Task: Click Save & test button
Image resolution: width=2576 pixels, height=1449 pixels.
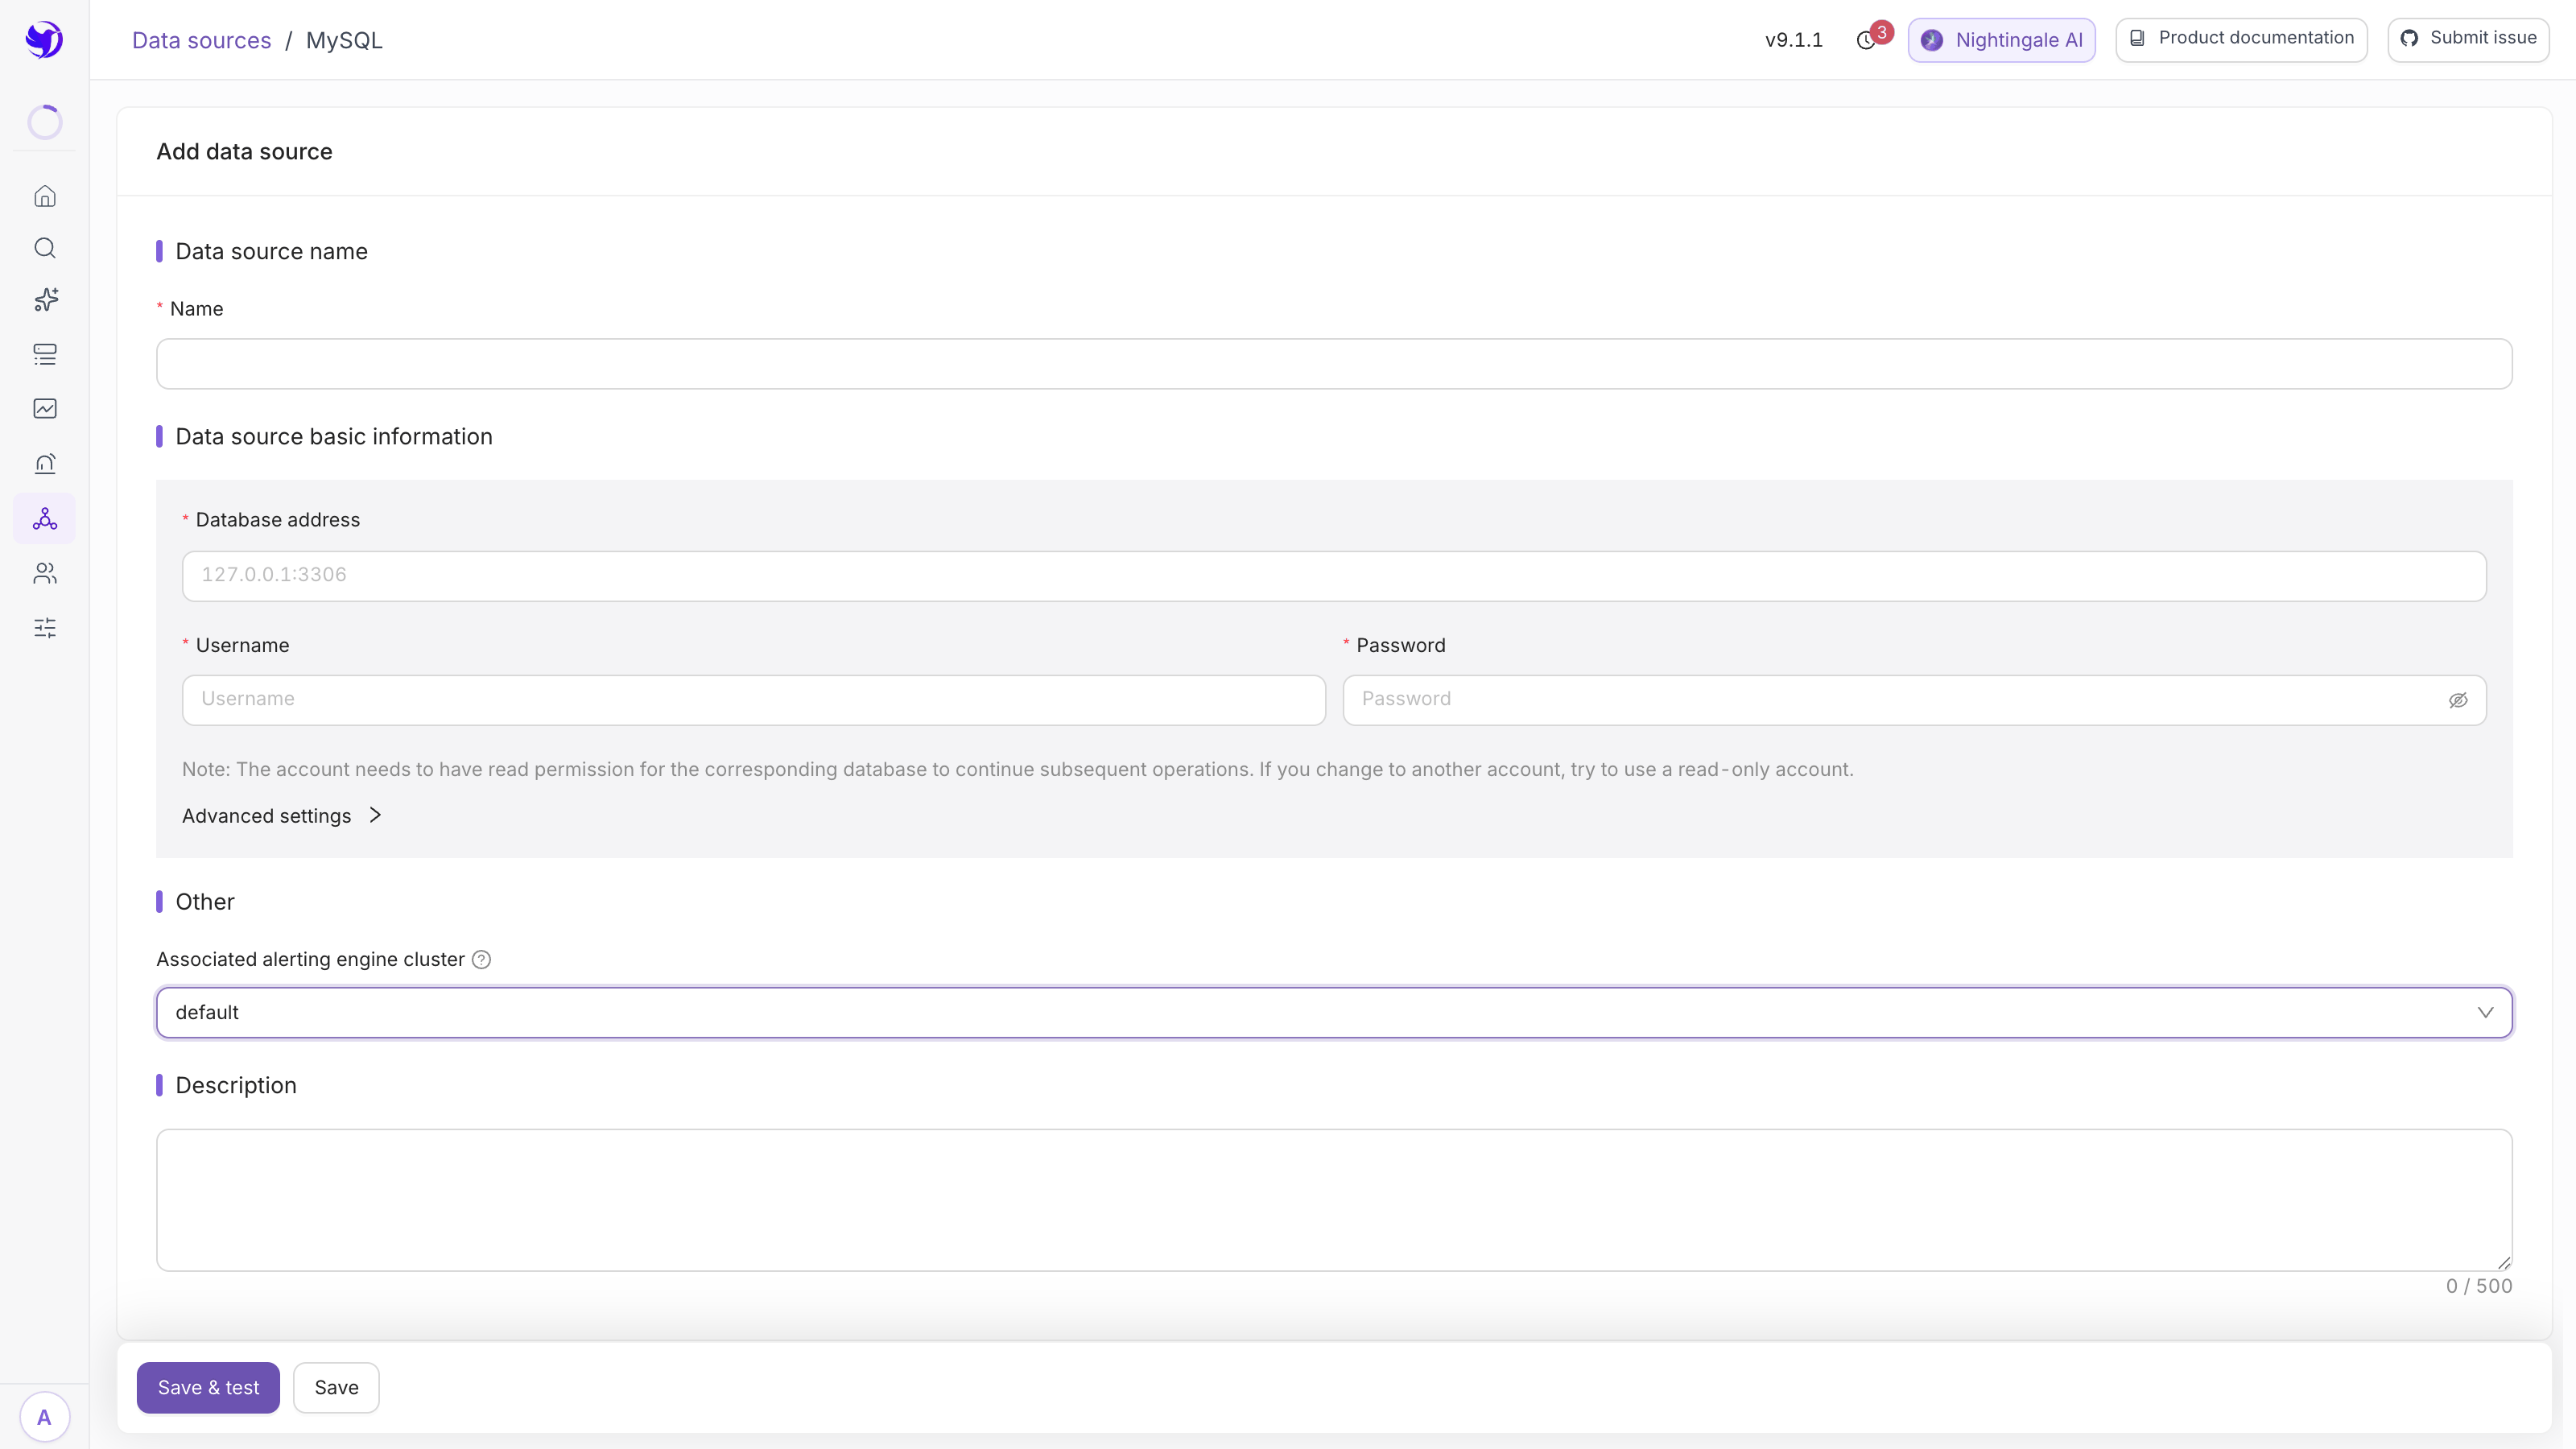Action: 208,1387
